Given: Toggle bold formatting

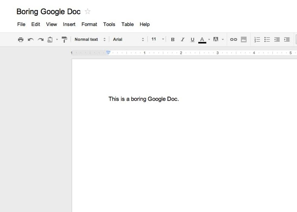Looking at the screenshot, I should pyautogui.click(x=173, y=40).
